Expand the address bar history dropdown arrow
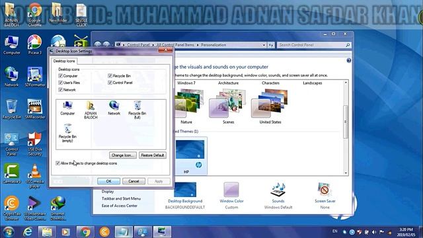This screenshot has height=238, width=423. point(264,45)
